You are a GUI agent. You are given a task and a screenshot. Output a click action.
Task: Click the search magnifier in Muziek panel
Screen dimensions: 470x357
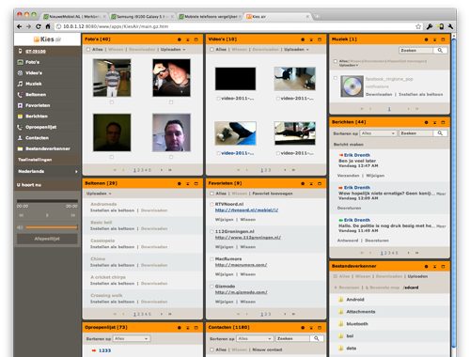[x=440, y=50]
